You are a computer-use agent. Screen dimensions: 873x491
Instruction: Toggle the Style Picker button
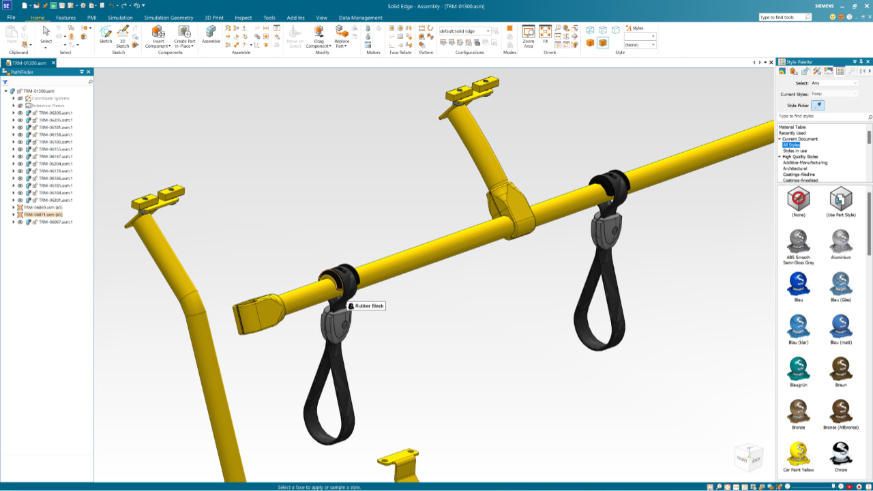click(819, 105)
